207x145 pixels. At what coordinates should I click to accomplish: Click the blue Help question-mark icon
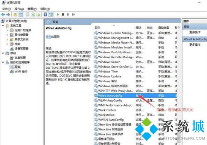[x=45, y=14]
